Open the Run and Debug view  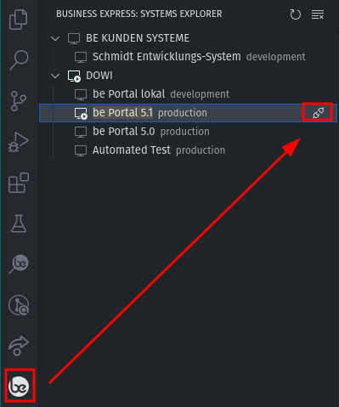pos(19,142)
